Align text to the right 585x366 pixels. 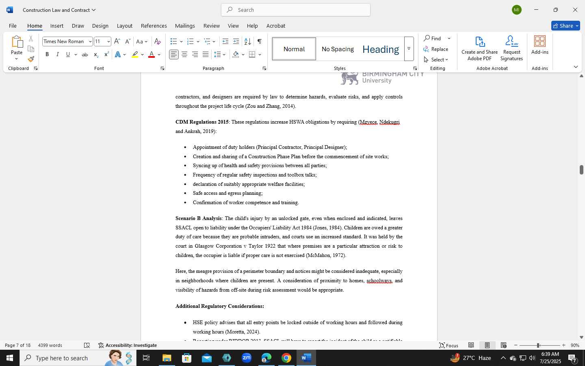(195, 54)
